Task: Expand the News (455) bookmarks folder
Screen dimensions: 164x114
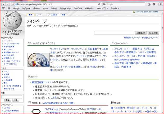Action: [x=102, y=8]
